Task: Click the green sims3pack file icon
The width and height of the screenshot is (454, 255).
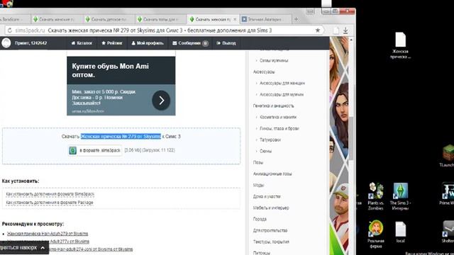Action: (x=72, y=150)
